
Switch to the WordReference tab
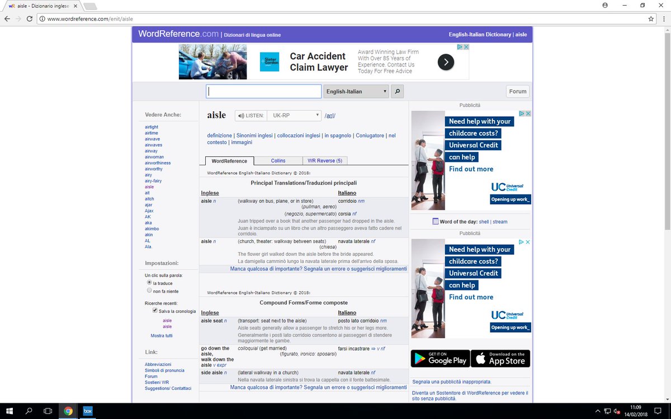[x=229, y=161]
